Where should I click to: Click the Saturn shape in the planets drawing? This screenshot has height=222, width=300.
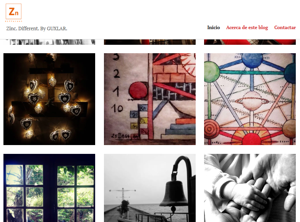(x=250, y=101)
